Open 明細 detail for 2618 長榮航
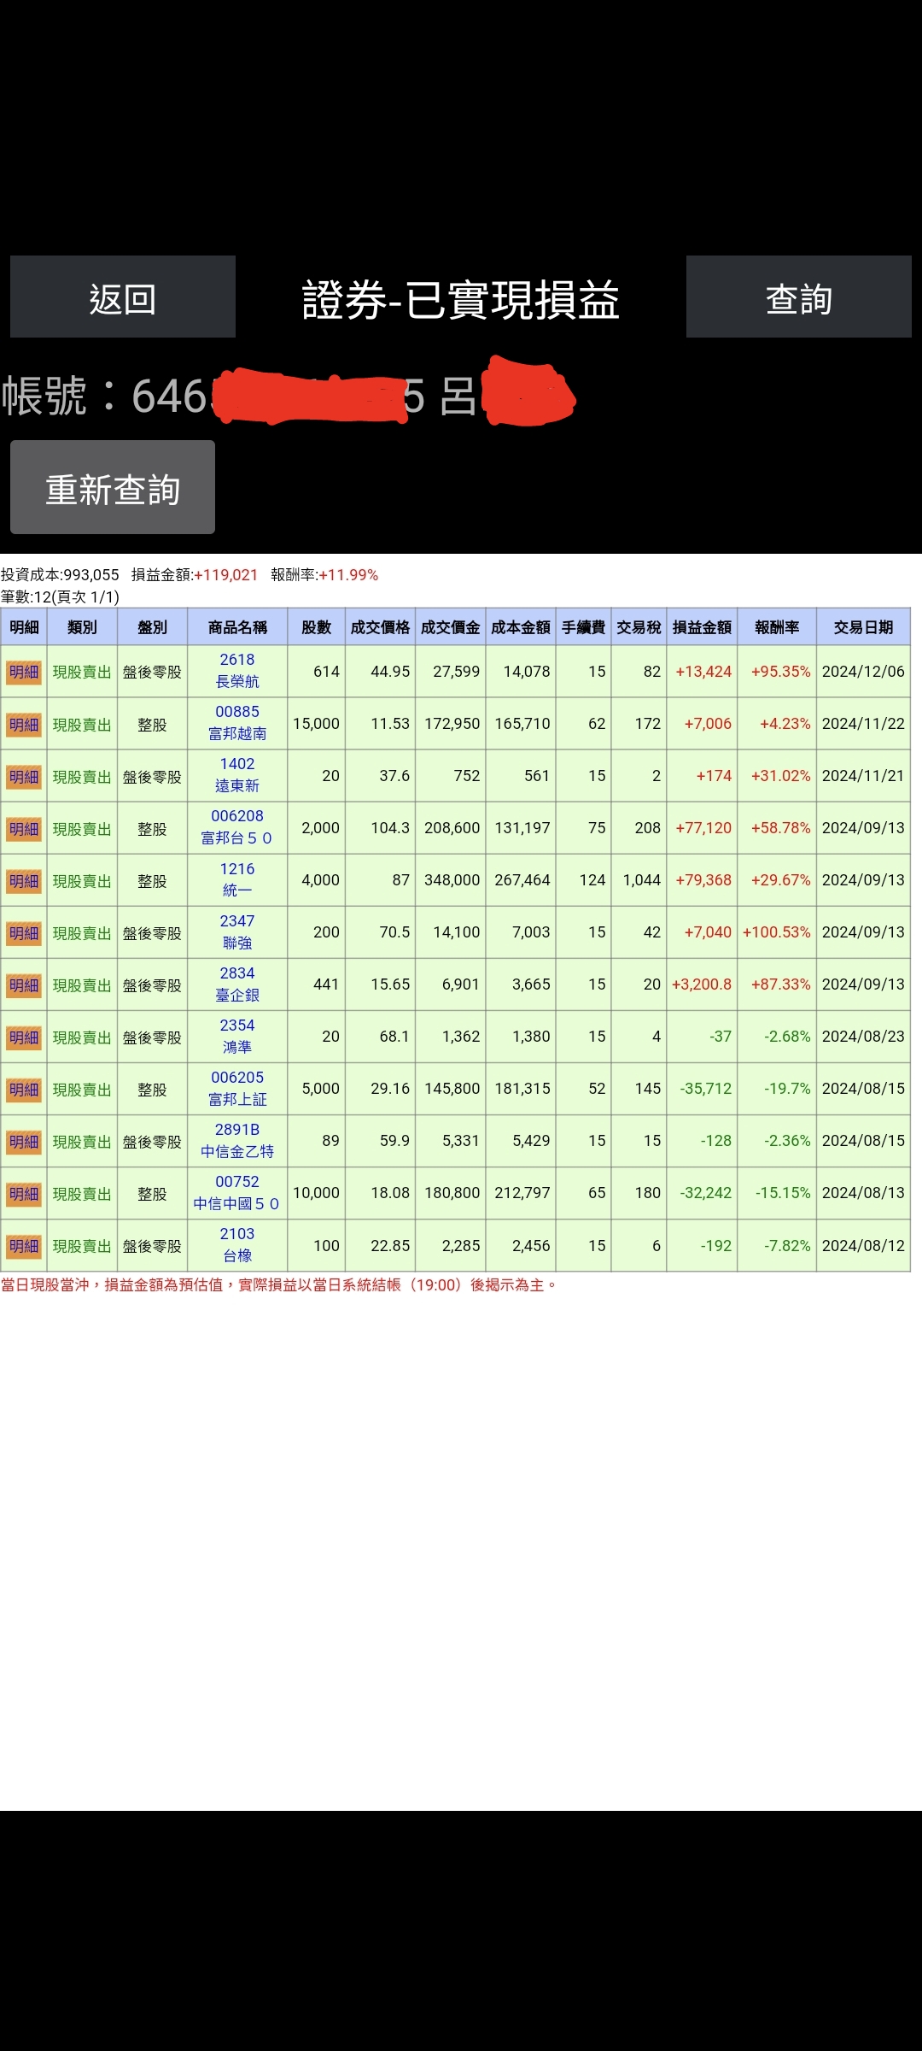The height and width of the screenshot is (2051, 922). (x=24, y=672)
